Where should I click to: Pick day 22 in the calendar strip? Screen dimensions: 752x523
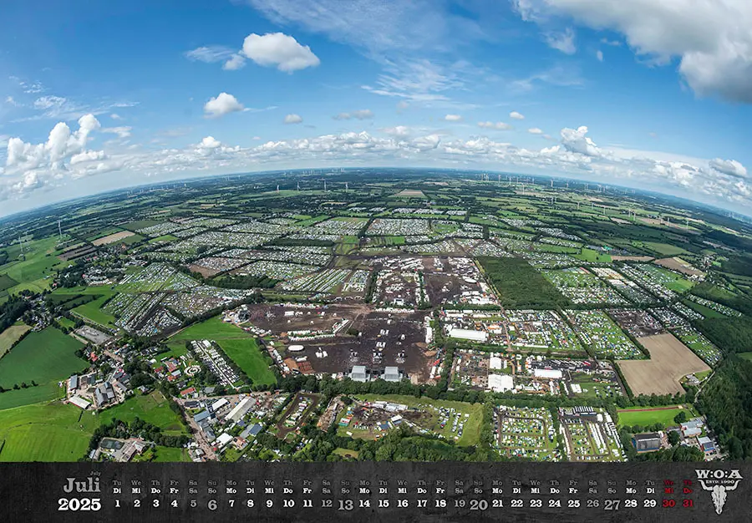tap(516, 503)
